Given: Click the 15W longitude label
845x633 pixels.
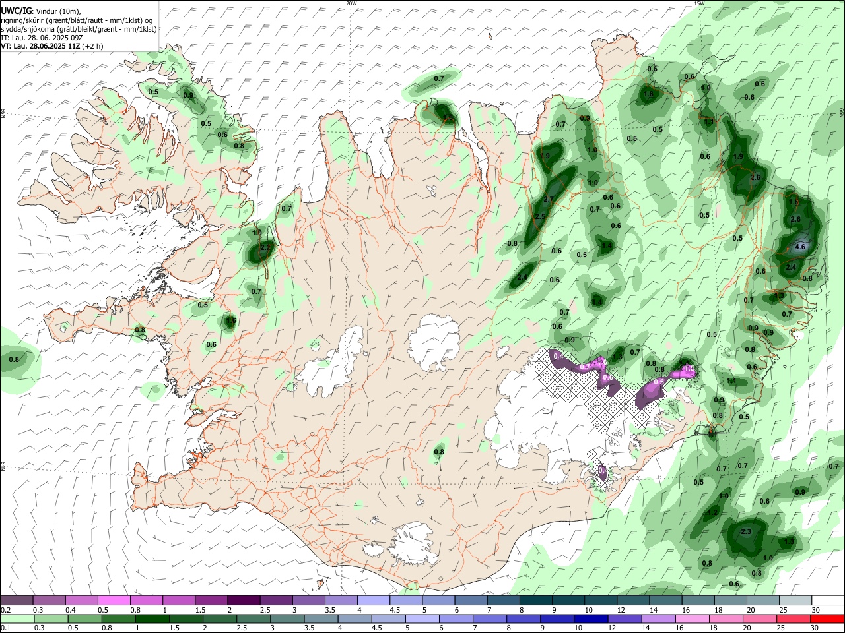Looking at the screenshot, I should click(699, 3).
